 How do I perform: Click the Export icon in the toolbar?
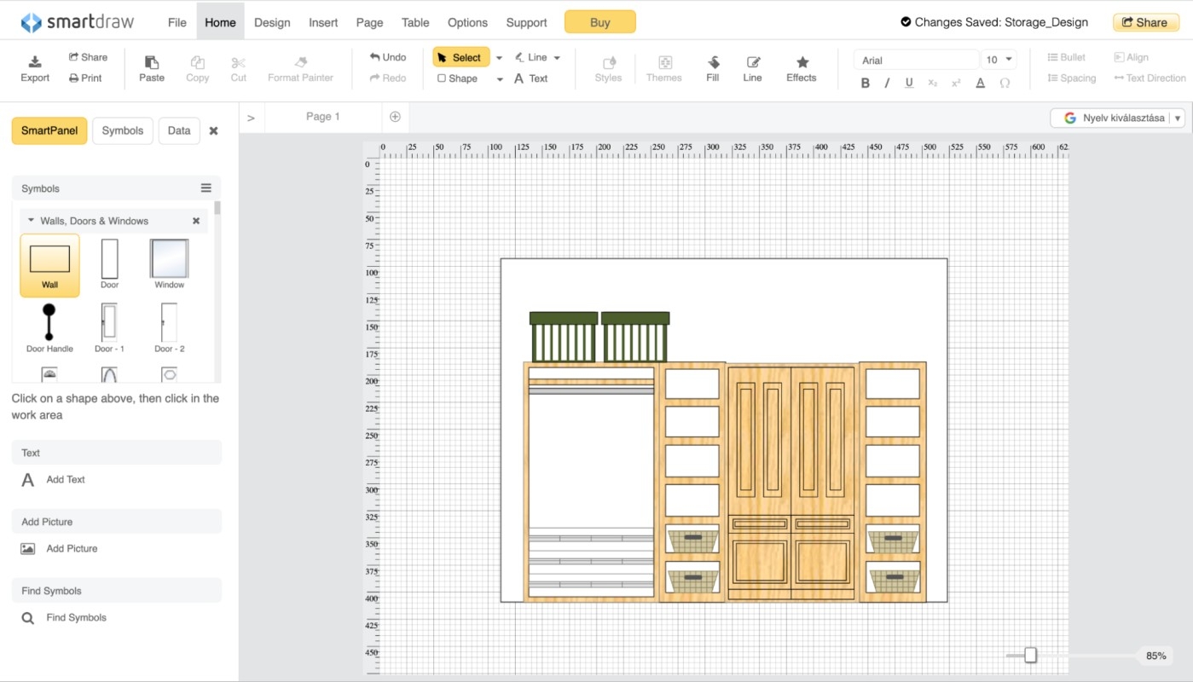[35, 62]
